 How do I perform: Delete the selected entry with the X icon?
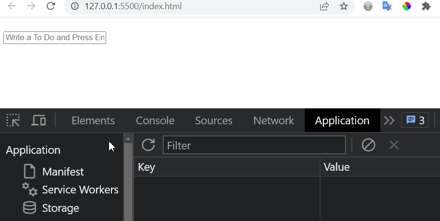pos(394,145)
